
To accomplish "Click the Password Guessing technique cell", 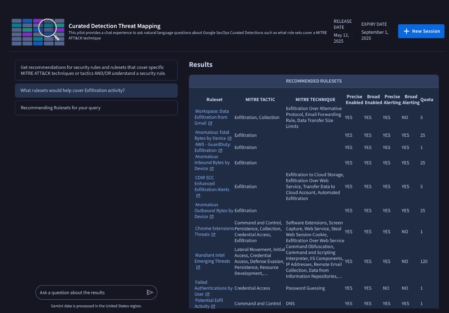I will (305, 288).
